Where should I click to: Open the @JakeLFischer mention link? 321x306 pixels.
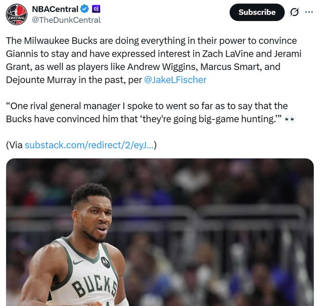pyautogui.click(x=175, y=80)
